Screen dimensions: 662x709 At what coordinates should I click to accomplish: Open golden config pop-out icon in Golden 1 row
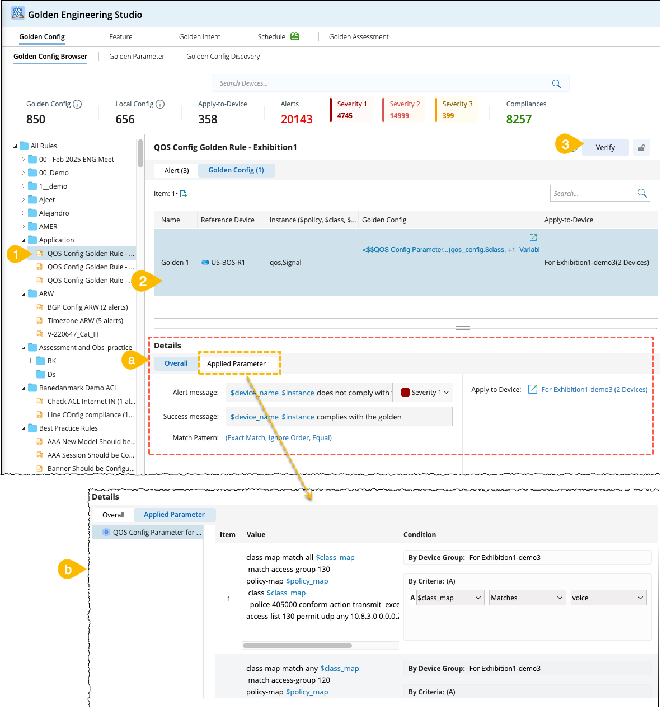[533, 237]
